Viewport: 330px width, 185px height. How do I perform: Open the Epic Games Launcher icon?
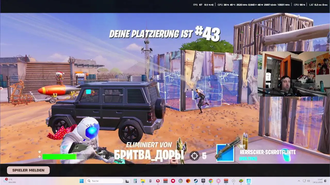[x=203, y=181]
